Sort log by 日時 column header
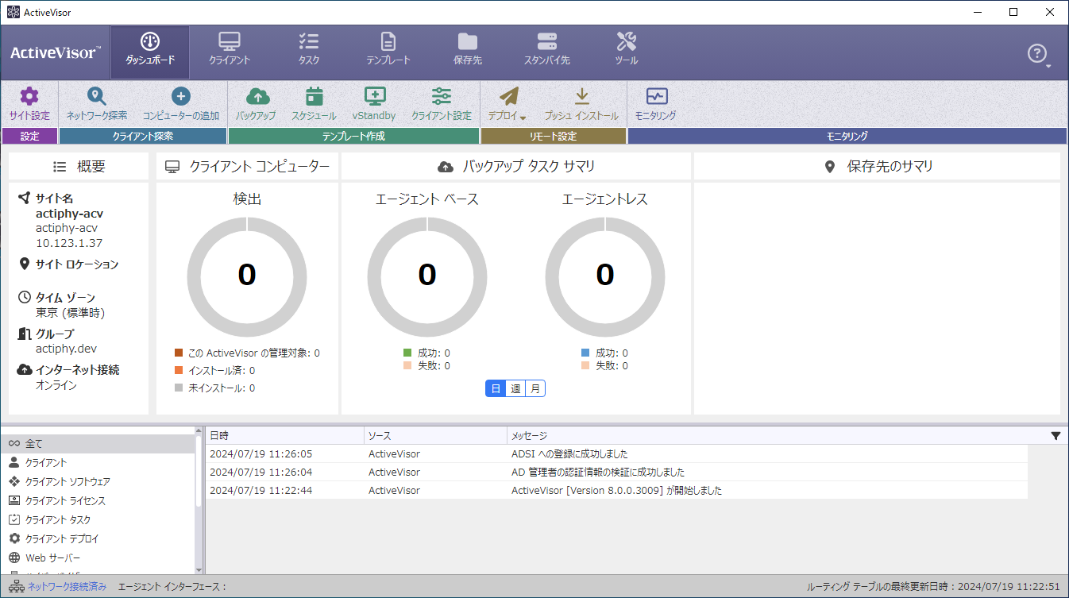1069x598 pixels. coord(284,435)
